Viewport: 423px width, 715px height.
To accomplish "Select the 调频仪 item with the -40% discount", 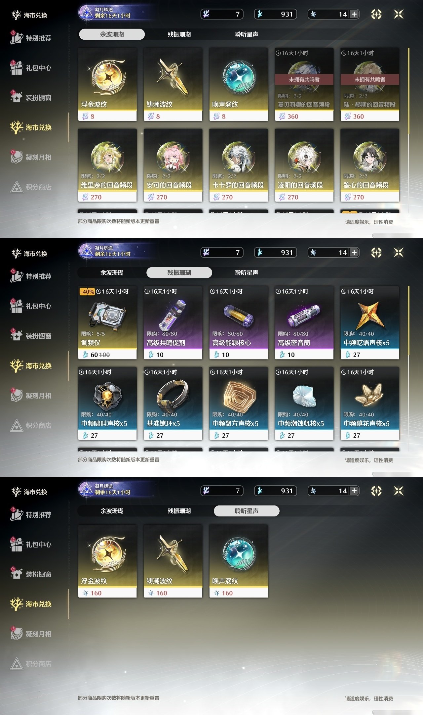I will (107, 323).
